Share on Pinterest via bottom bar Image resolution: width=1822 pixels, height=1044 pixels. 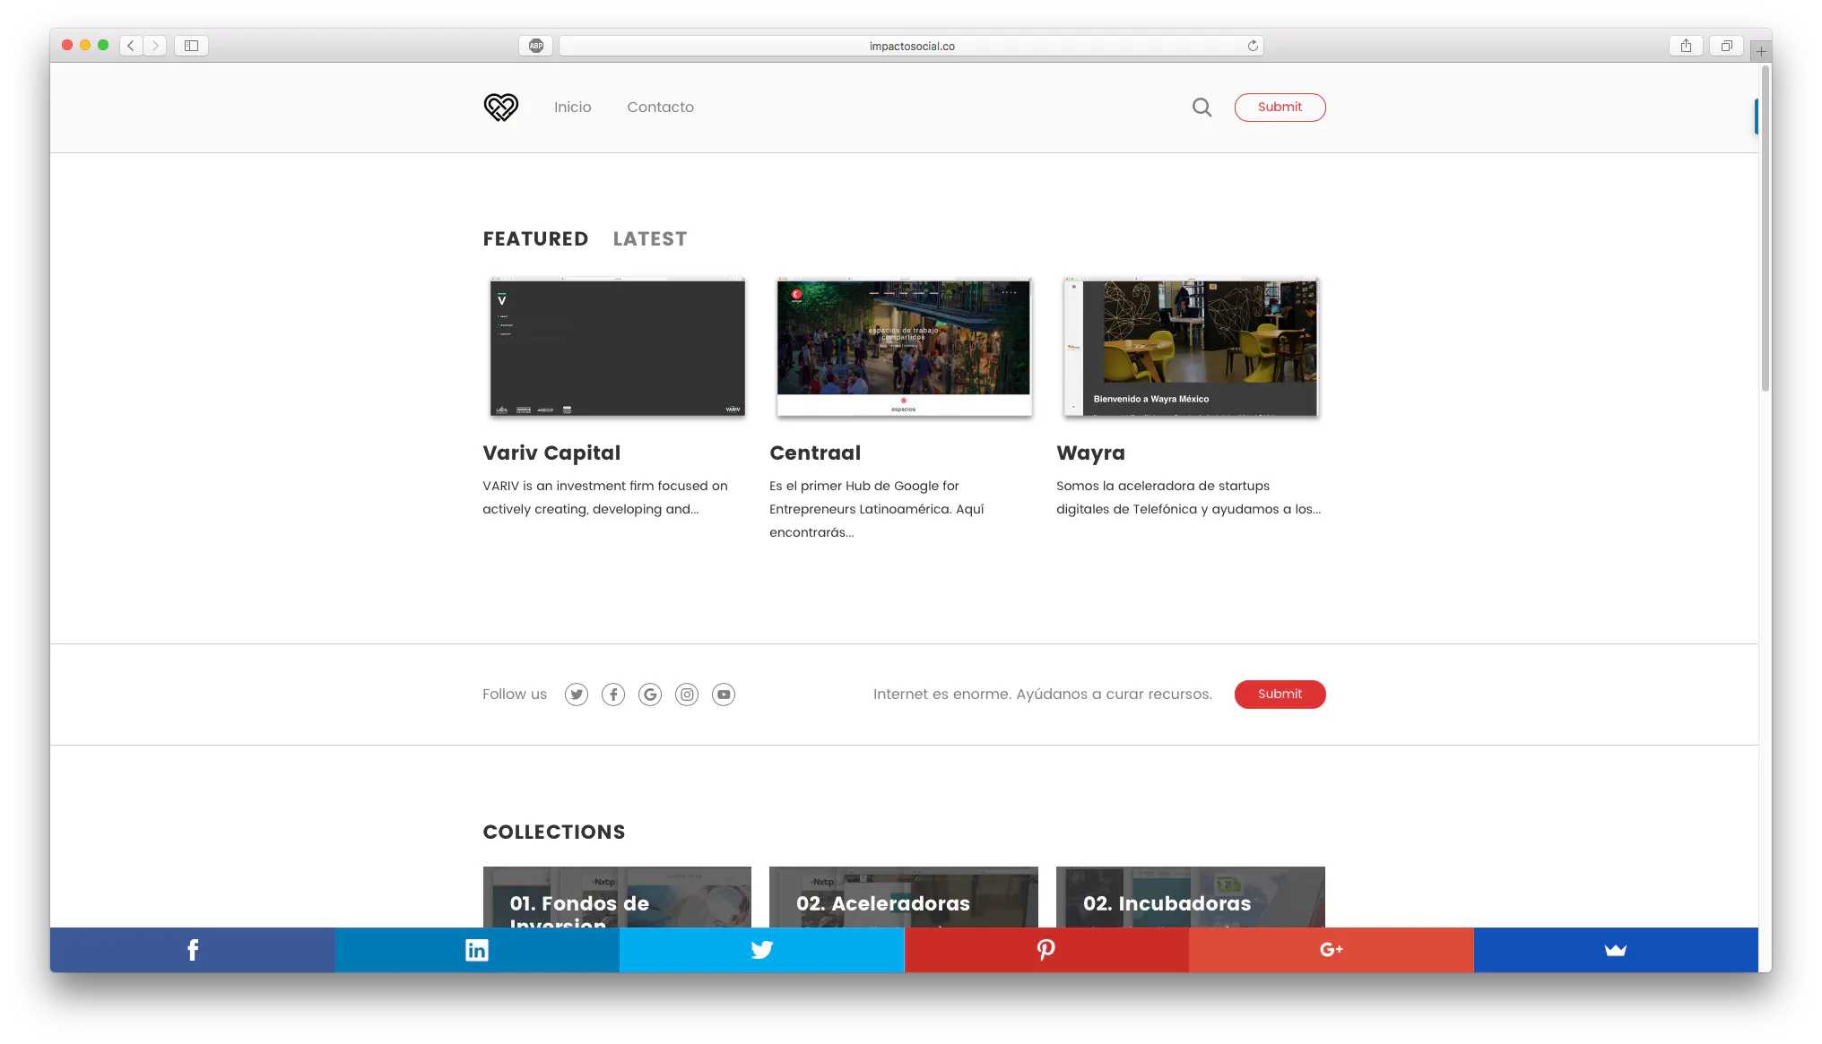pos(1046,950)
